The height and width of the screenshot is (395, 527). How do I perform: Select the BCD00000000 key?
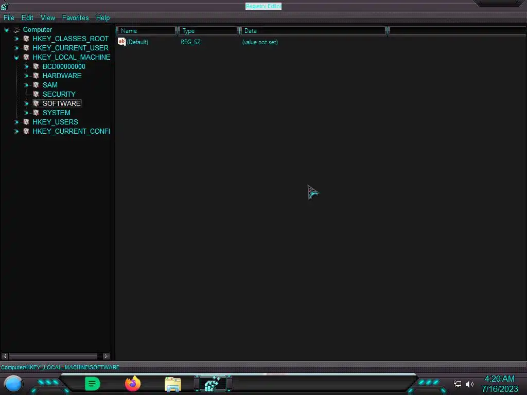pos(64,66)
